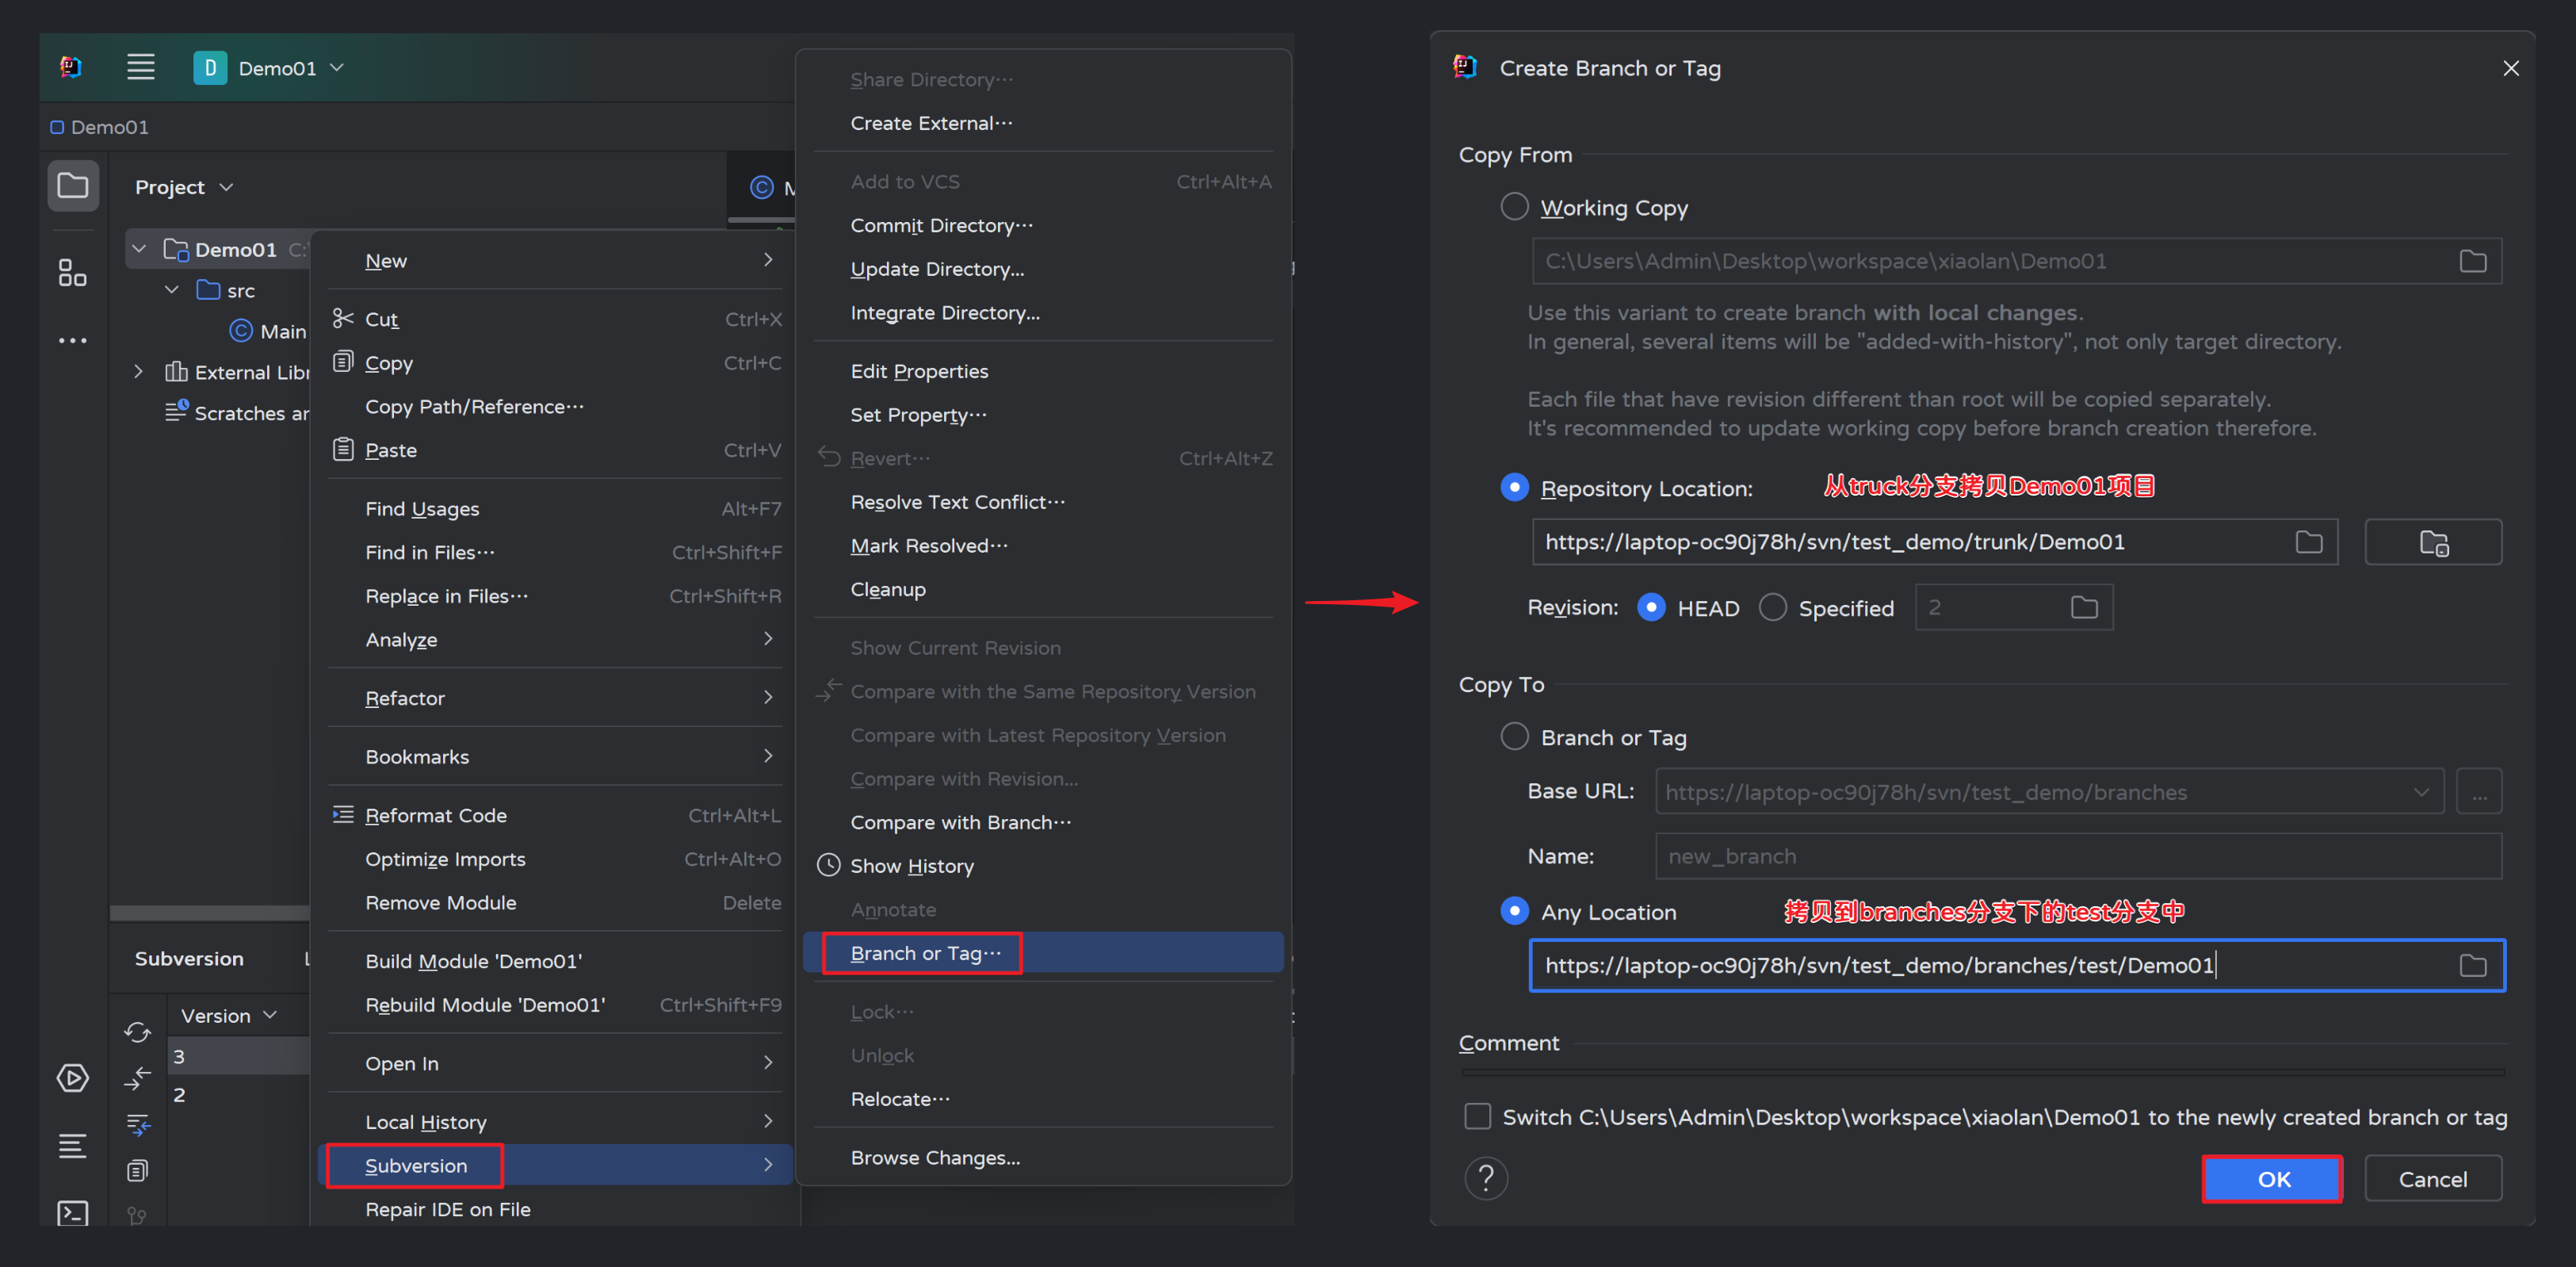The width and height of the screenshot is (2576, 1267).
Task: Open the Base URL dropdown
Action: (x=2420, y=792)
